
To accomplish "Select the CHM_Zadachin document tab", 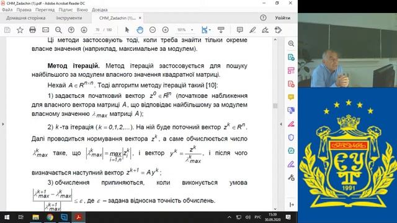I will (x=117, y=18).
